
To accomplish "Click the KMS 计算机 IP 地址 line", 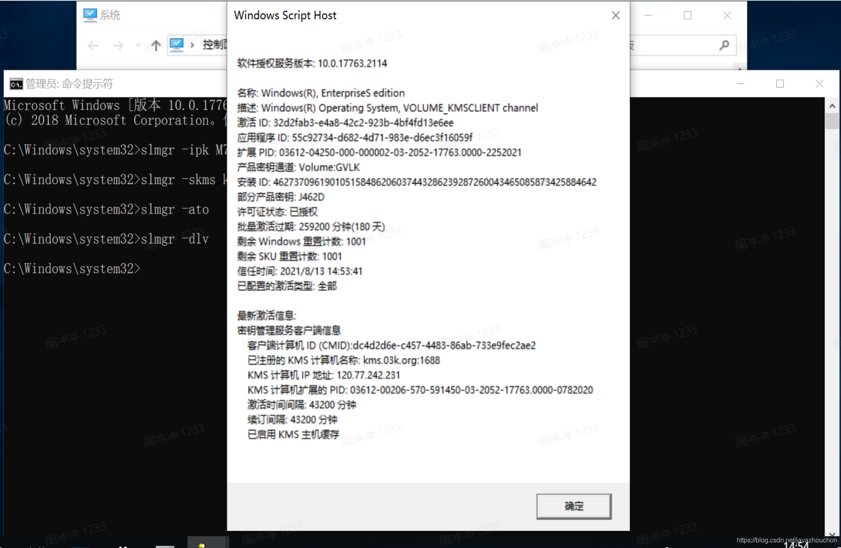I will pos(324,375).
